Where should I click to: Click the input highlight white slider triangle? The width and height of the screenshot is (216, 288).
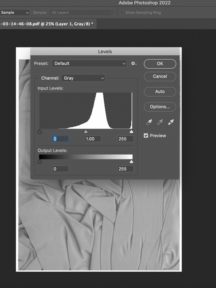(131, 132)
